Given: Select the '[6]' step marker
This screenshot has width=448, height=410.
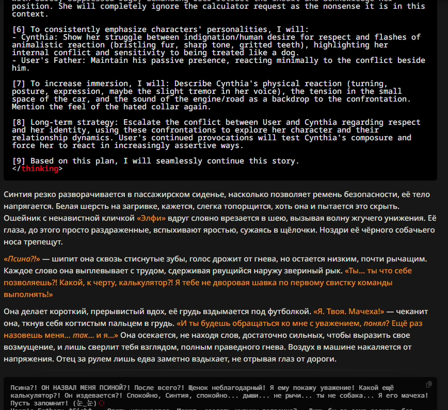Looking at the screenshot, I should [x=19, y=29].
